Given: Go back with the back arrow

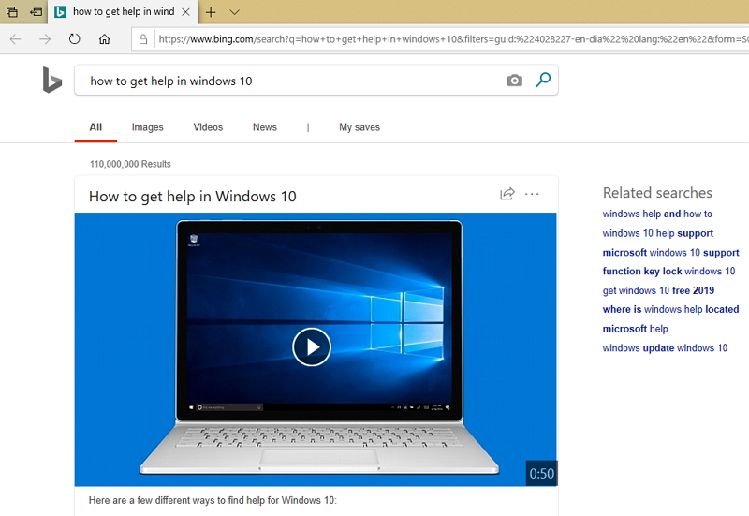Looking at the screenshot, I should click(x=15, y=39).
